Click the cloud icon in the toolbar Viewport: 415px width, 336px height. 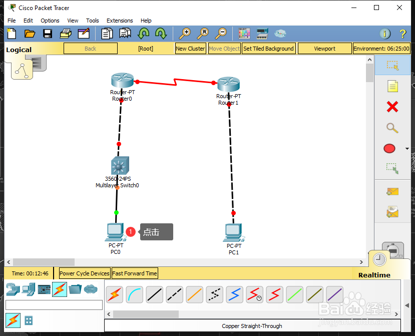(280, 34)
